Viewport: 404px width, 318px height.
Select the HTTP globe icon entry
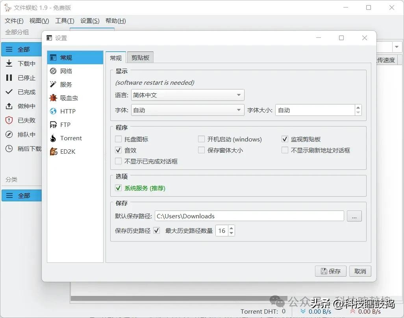(x=53, y=111)
